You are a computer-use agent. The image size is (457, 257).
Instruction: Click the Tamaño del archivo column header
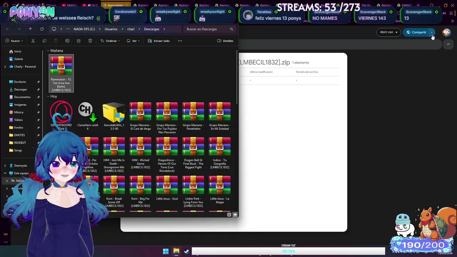[x=307, y=72]
